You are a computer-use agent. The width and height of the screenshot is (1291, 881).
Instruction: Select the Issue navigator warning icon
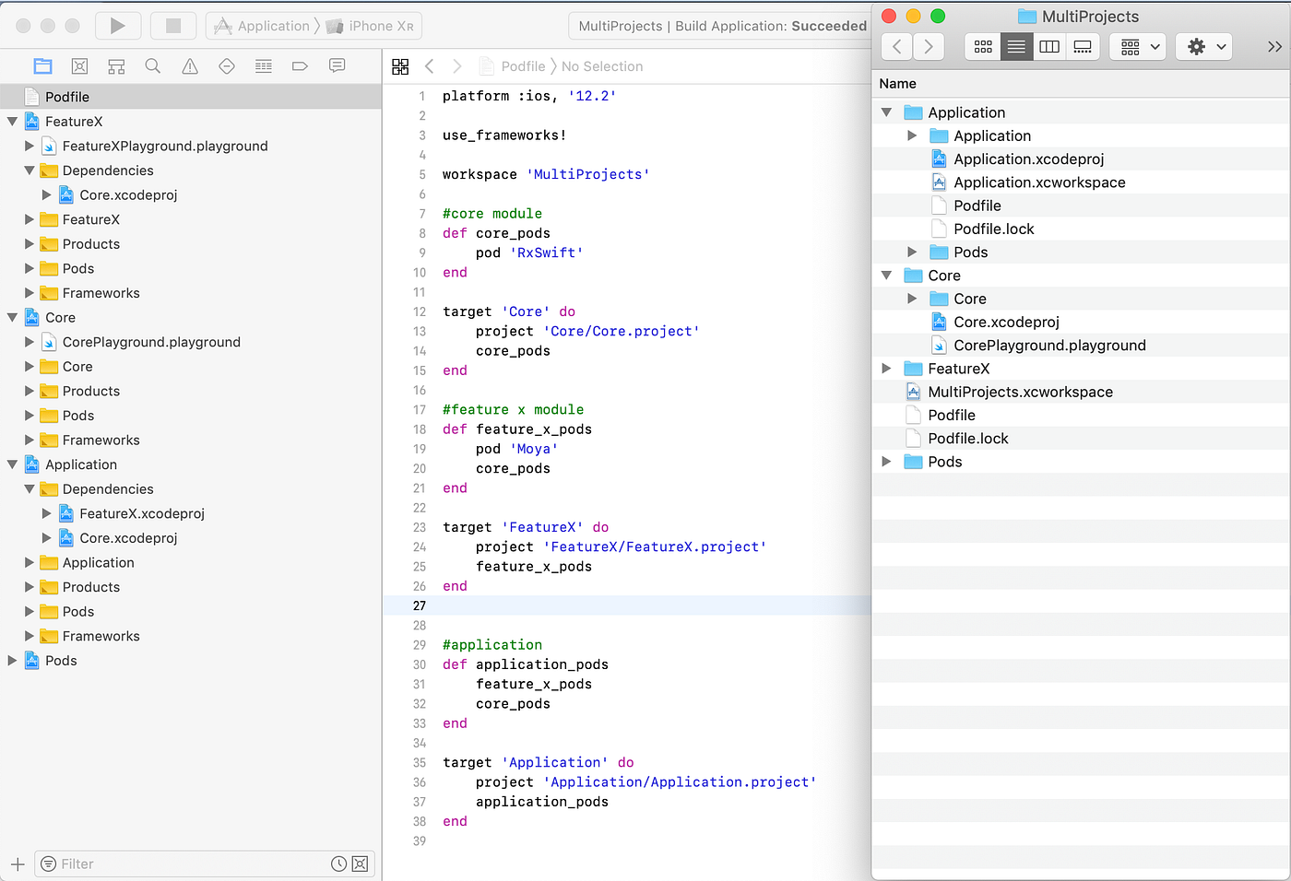tap(190, 65)
